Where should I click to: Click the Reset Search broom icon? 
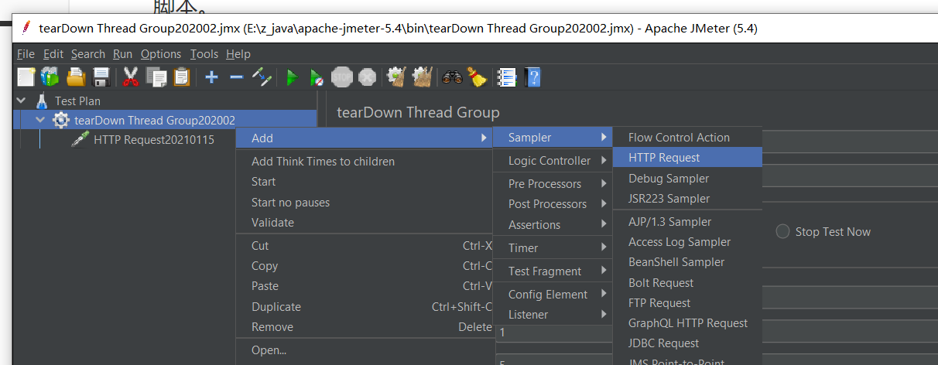476,77
